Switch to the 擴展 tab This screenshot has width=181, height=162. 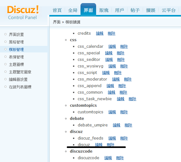pos(151,10)
